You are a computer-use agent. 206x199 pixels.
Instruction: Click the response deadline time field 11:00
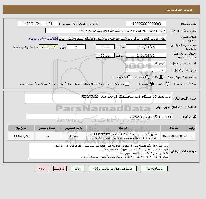[x=105, y=47]
